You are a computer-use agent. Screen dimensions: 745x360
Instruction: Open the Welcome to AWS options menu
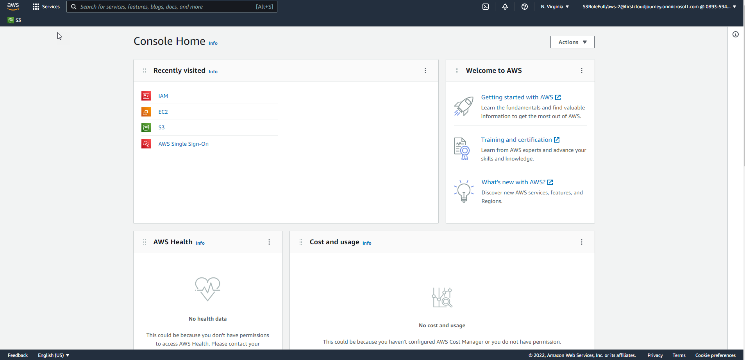582,71
